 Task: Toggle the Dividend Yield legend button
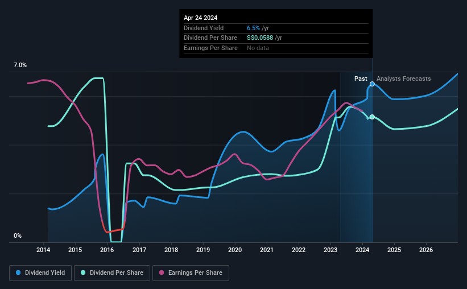(40, 273)
